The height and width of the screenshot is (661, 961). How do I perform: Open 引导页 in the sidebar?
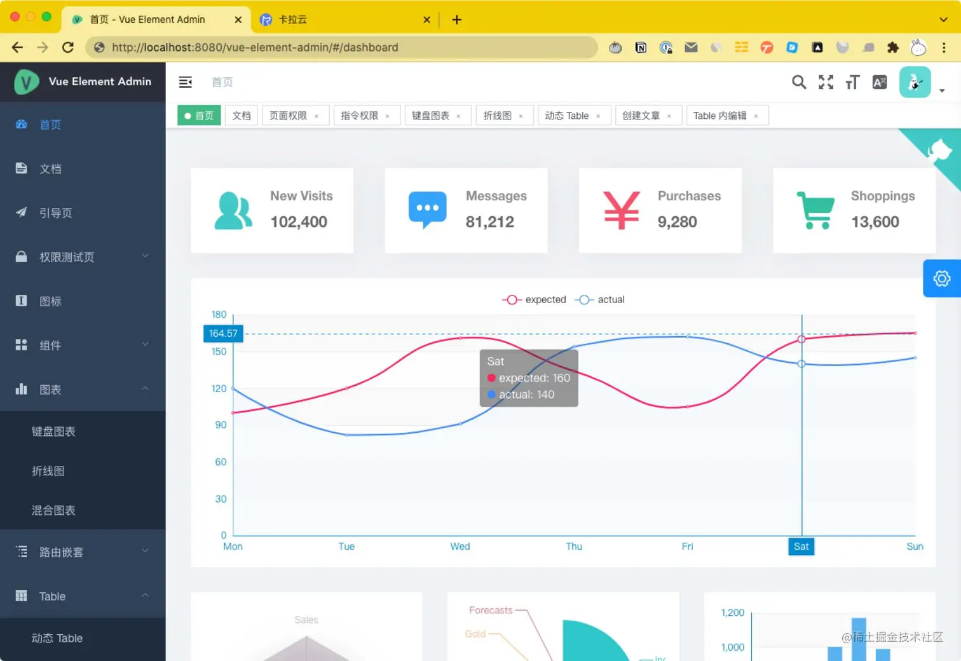click(83, 213)
